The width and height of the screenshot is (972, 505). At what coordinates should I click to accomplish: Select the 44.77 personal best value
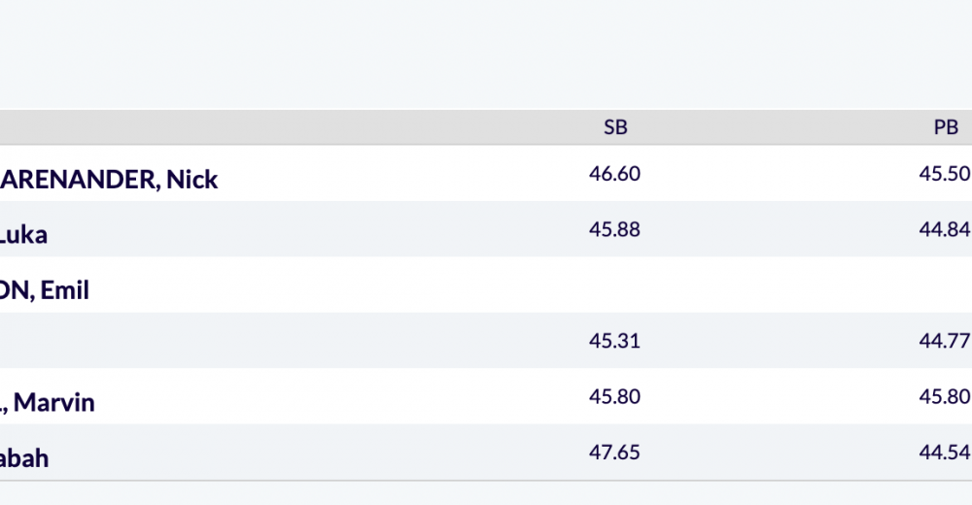coord(945,341)
